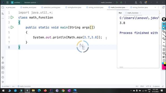Viewport: 166px width, 93px height.
Task: Select the pen annotation tool
Action: (x=164, y=32)
